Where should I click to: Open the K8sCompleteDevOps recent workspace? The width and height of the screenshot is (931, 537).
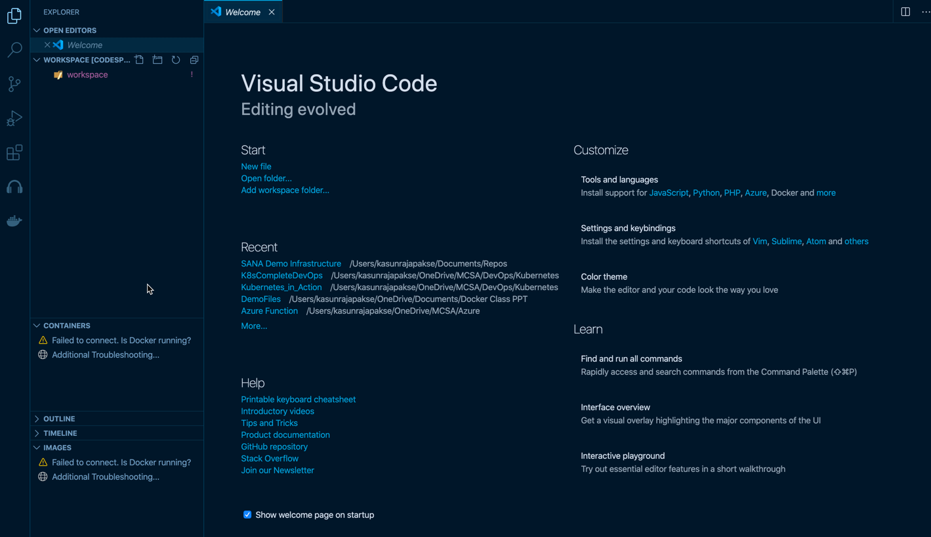pos(281,275)
